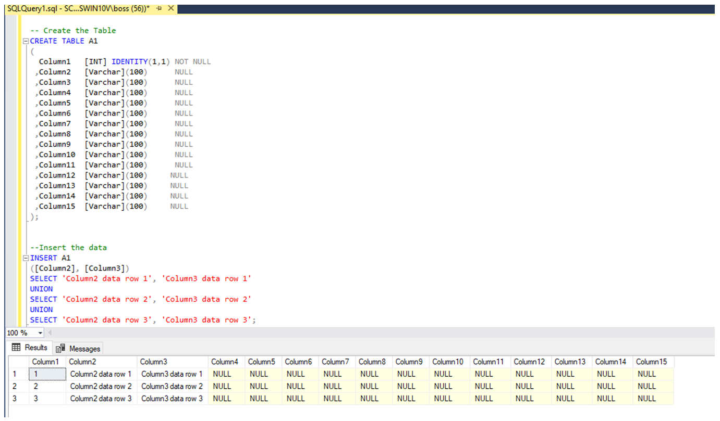
Task: Place the cursor on the first UNION keyword
Action: 41,288
